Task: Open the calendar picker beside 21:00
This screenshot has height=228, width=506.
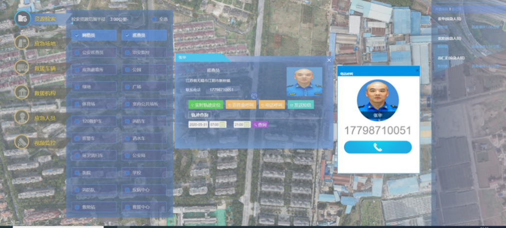Action: coord(247,125)
